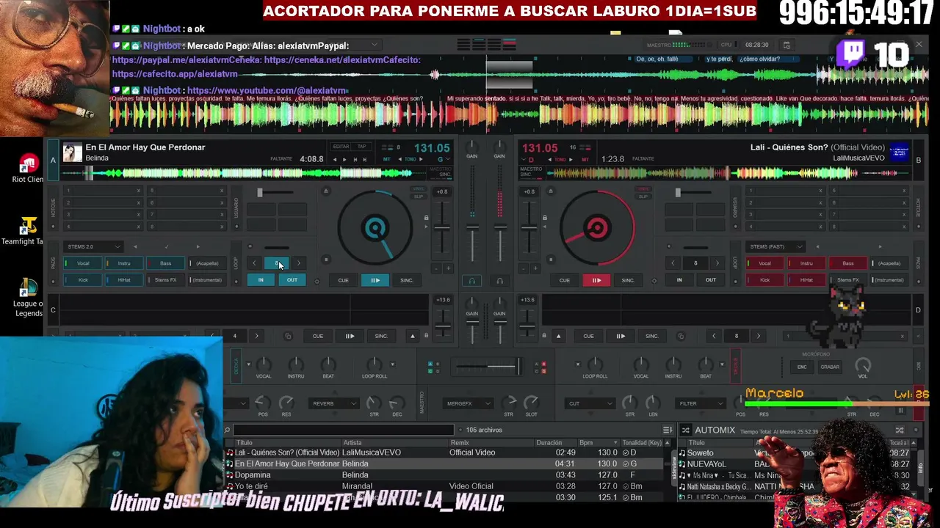940x528 pixels.
Task: Delete hotcue 1 on deck A
Action: click(138, 191)
